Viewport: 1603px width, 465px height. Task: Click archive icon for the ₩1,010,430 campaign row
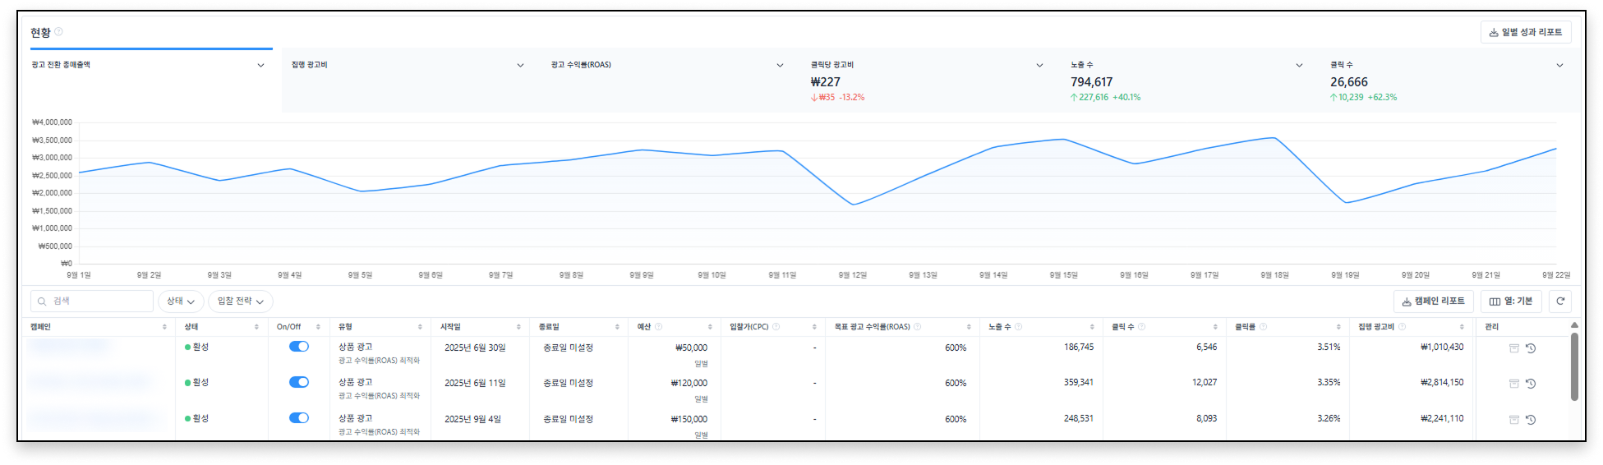[x=1513, y=348]
